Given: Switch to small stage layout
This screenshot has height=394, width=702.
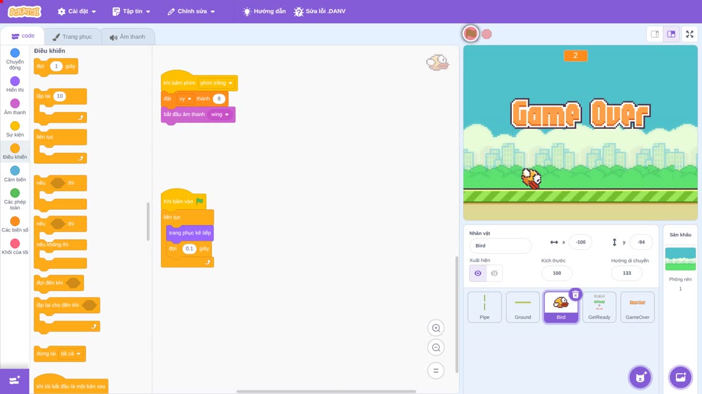Looking at the screenshot, I should 655,34.
